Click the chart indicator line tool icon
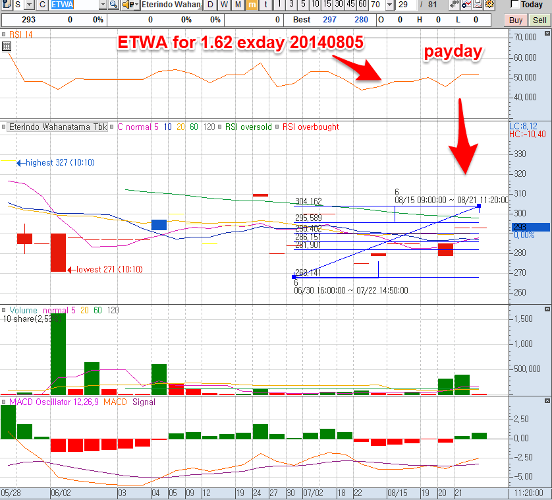552x500 pixels. pos(466,5)
